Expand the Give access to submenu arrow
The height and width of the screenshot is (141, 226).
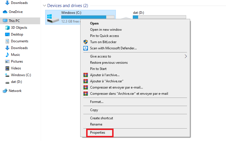coord(186,56)
